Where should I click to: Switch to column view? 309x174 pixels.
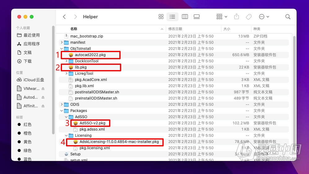pyautogui.click(x=185, y=17)
